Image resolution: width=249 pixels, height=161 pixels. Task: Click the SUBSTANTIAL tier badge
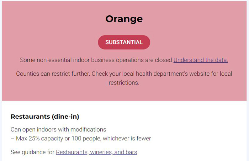tap(124, 42)
